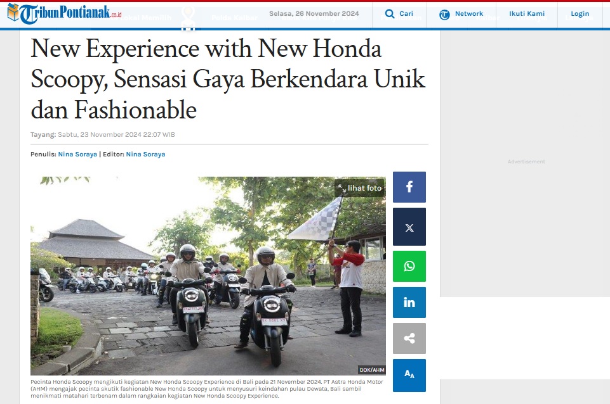Click the location pin icon in navbar

tap(189, 18)
